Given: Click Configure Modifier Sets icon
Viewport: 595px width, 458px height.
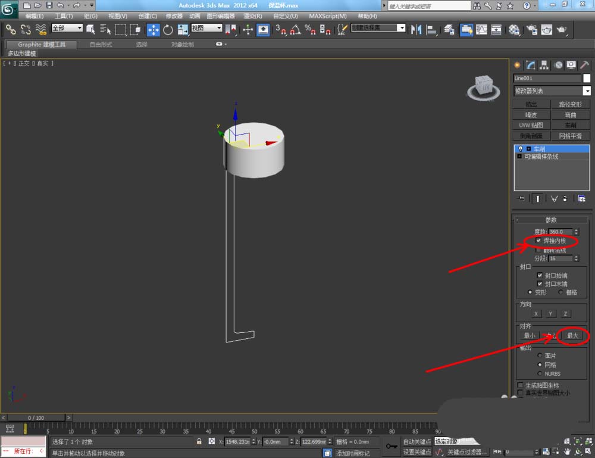Looking at the screenshot, I should click(x=581, y=198).
